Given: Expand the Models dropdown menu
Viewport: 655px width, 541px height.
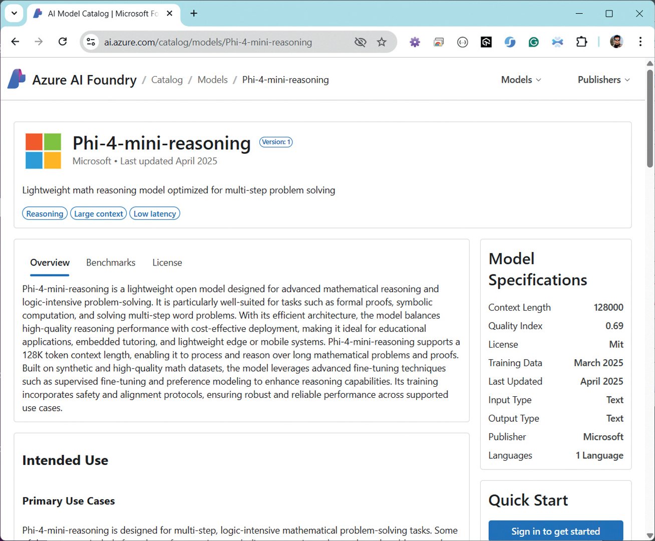Looking at the screenshot, I should pos(521,80).
